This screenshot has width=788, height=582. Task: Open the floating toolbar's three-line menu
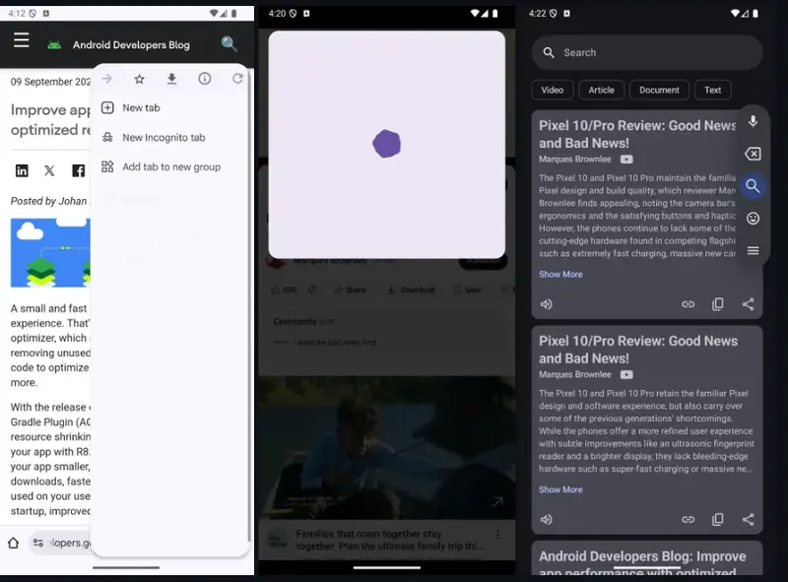[x=753, y=250]
